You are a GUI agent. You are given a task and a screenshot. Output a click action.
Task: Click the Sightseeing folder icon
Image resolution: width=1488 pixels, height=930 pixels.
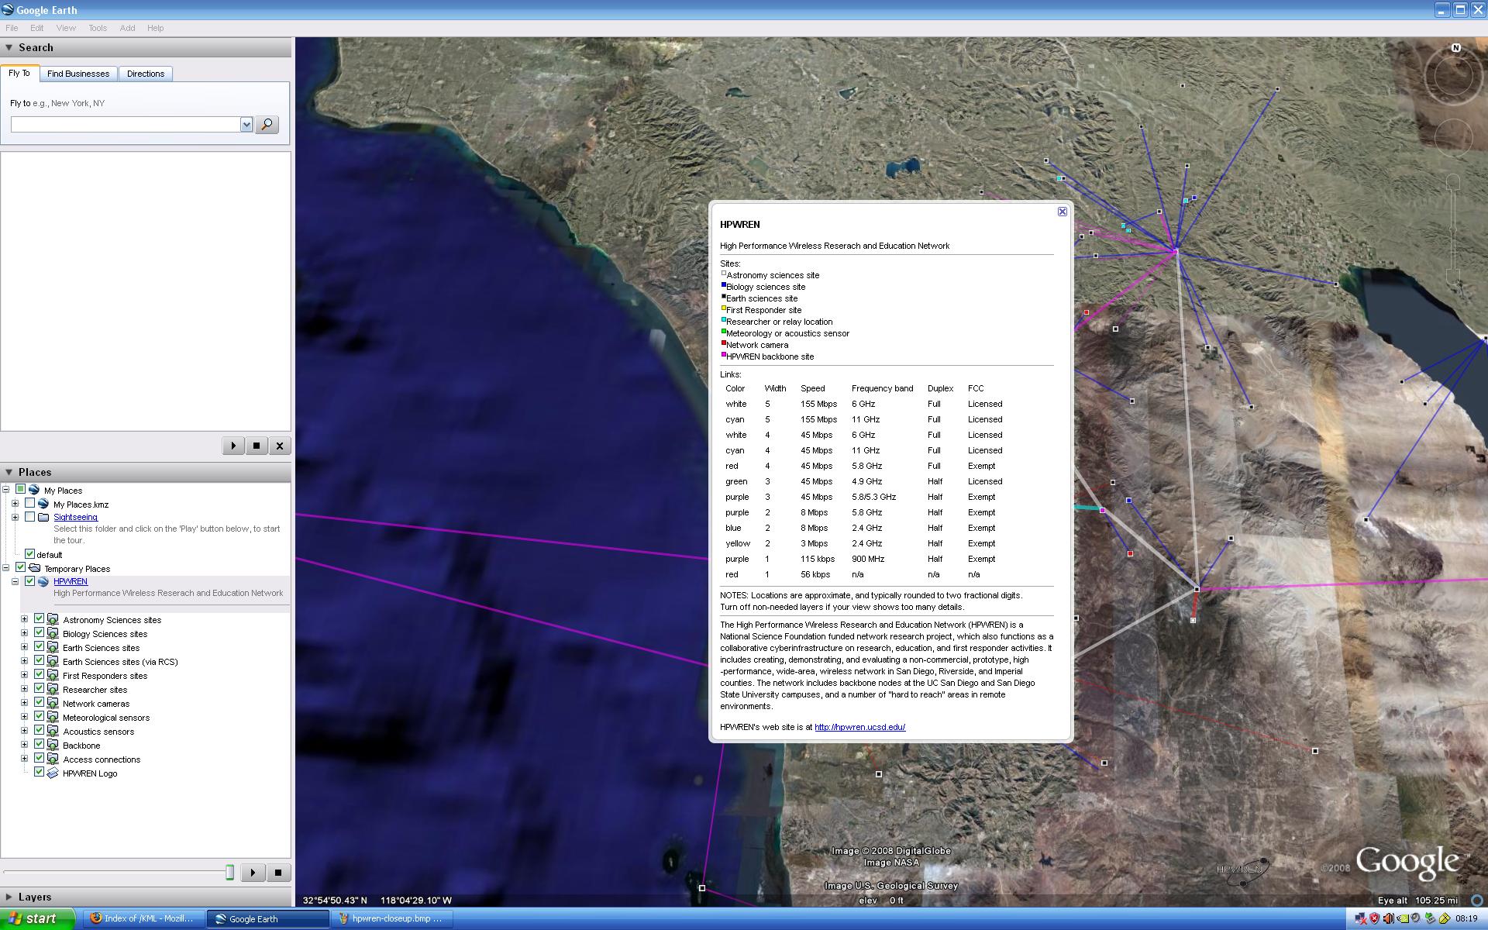(43, 517)
